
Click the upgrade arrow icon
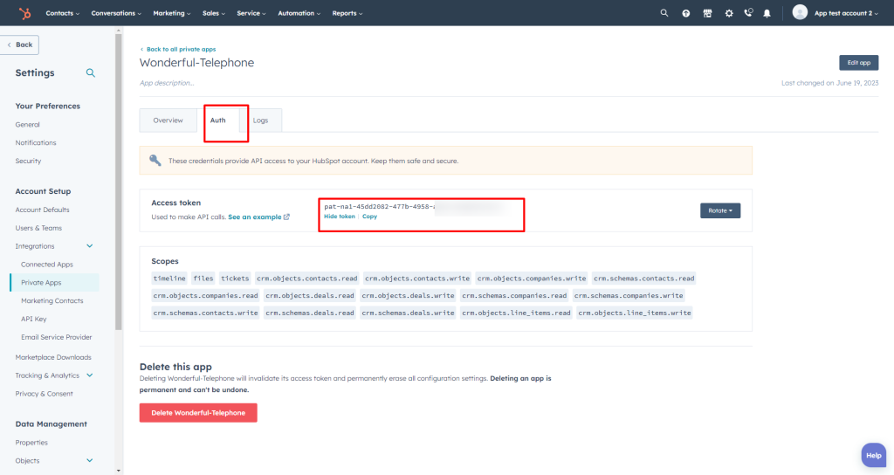pos(686,13)
